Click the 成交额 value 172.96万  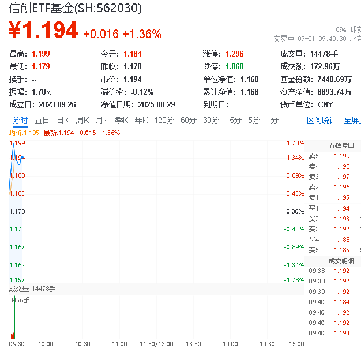click(325, 66)
